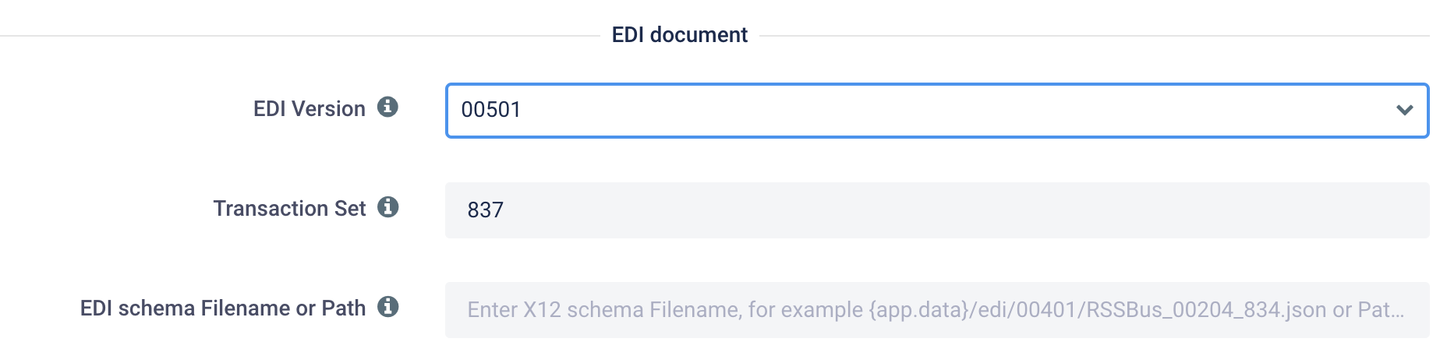
Task: Click the info icon for EDI schema Filename or Path
Action: pyautogui.click(x=387, y=307)
